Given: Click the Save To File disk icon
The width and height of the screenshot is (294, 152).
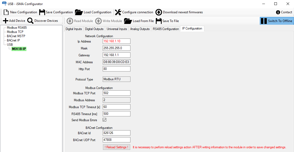Looking at the screenshot, I should tap(159, 21).
